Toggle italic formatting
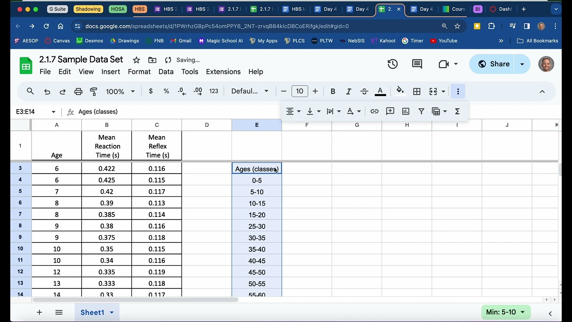572x322 pixels. 349,91
